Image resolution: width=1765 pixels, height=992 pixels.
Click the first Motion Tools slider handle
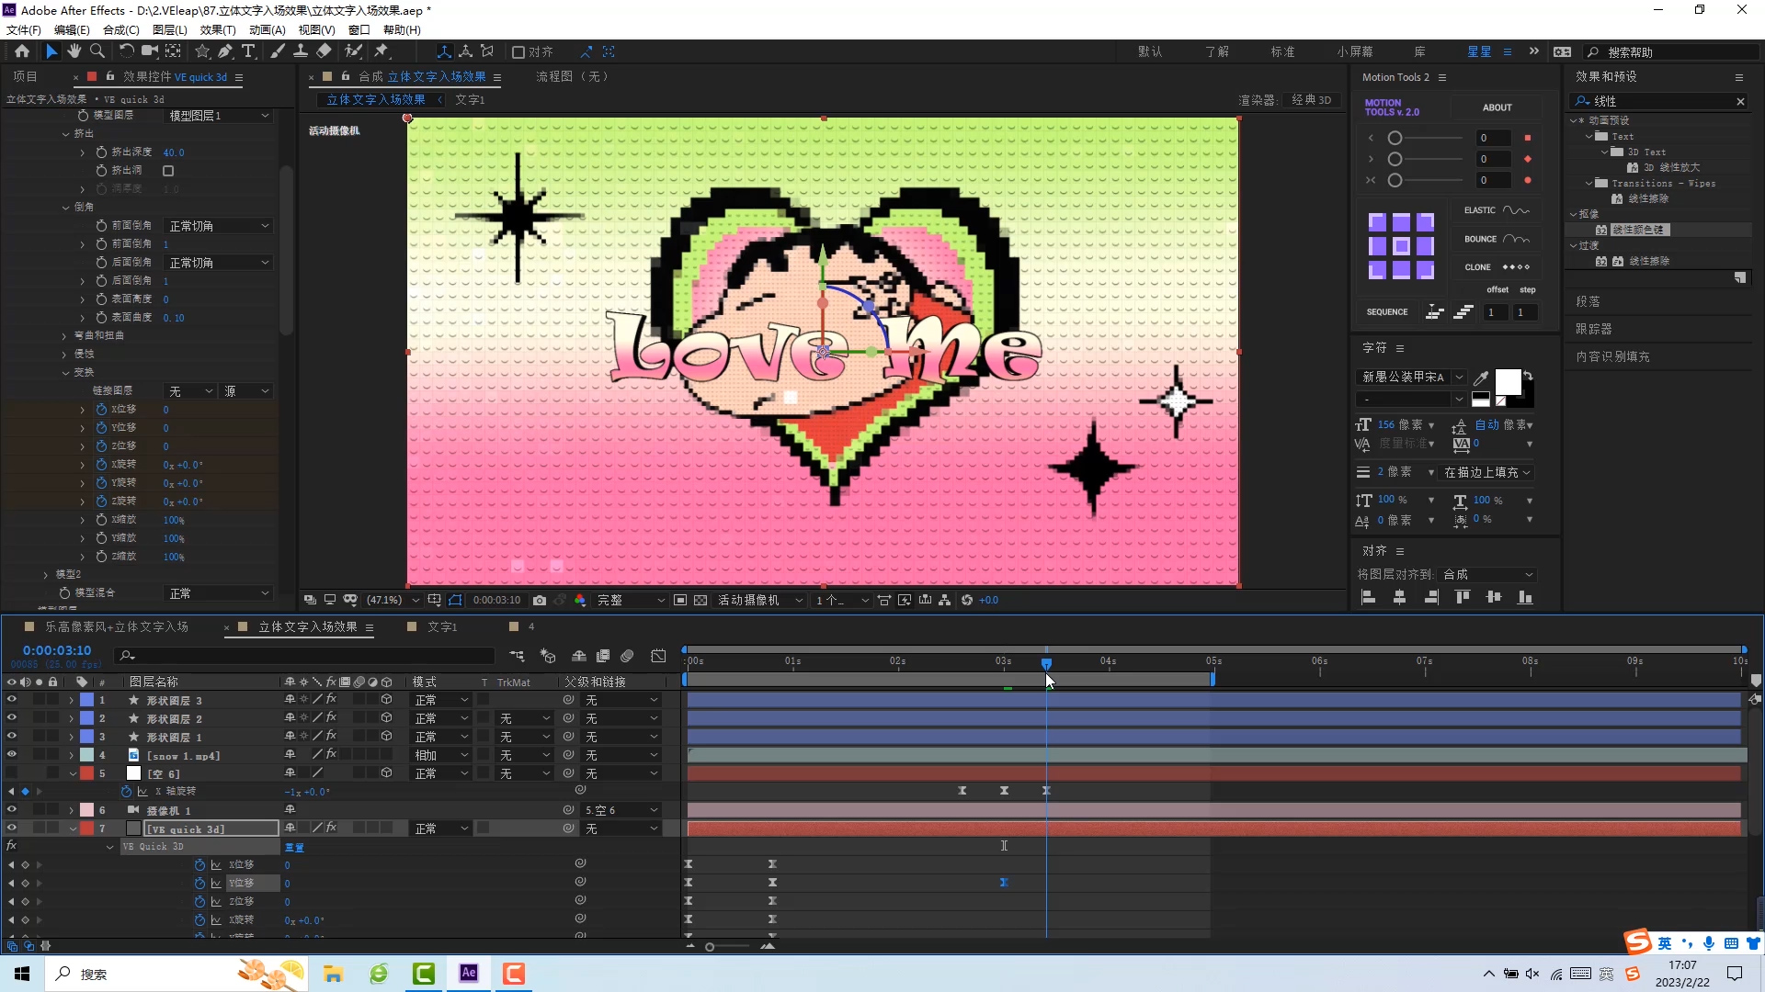pos(1395,139)
